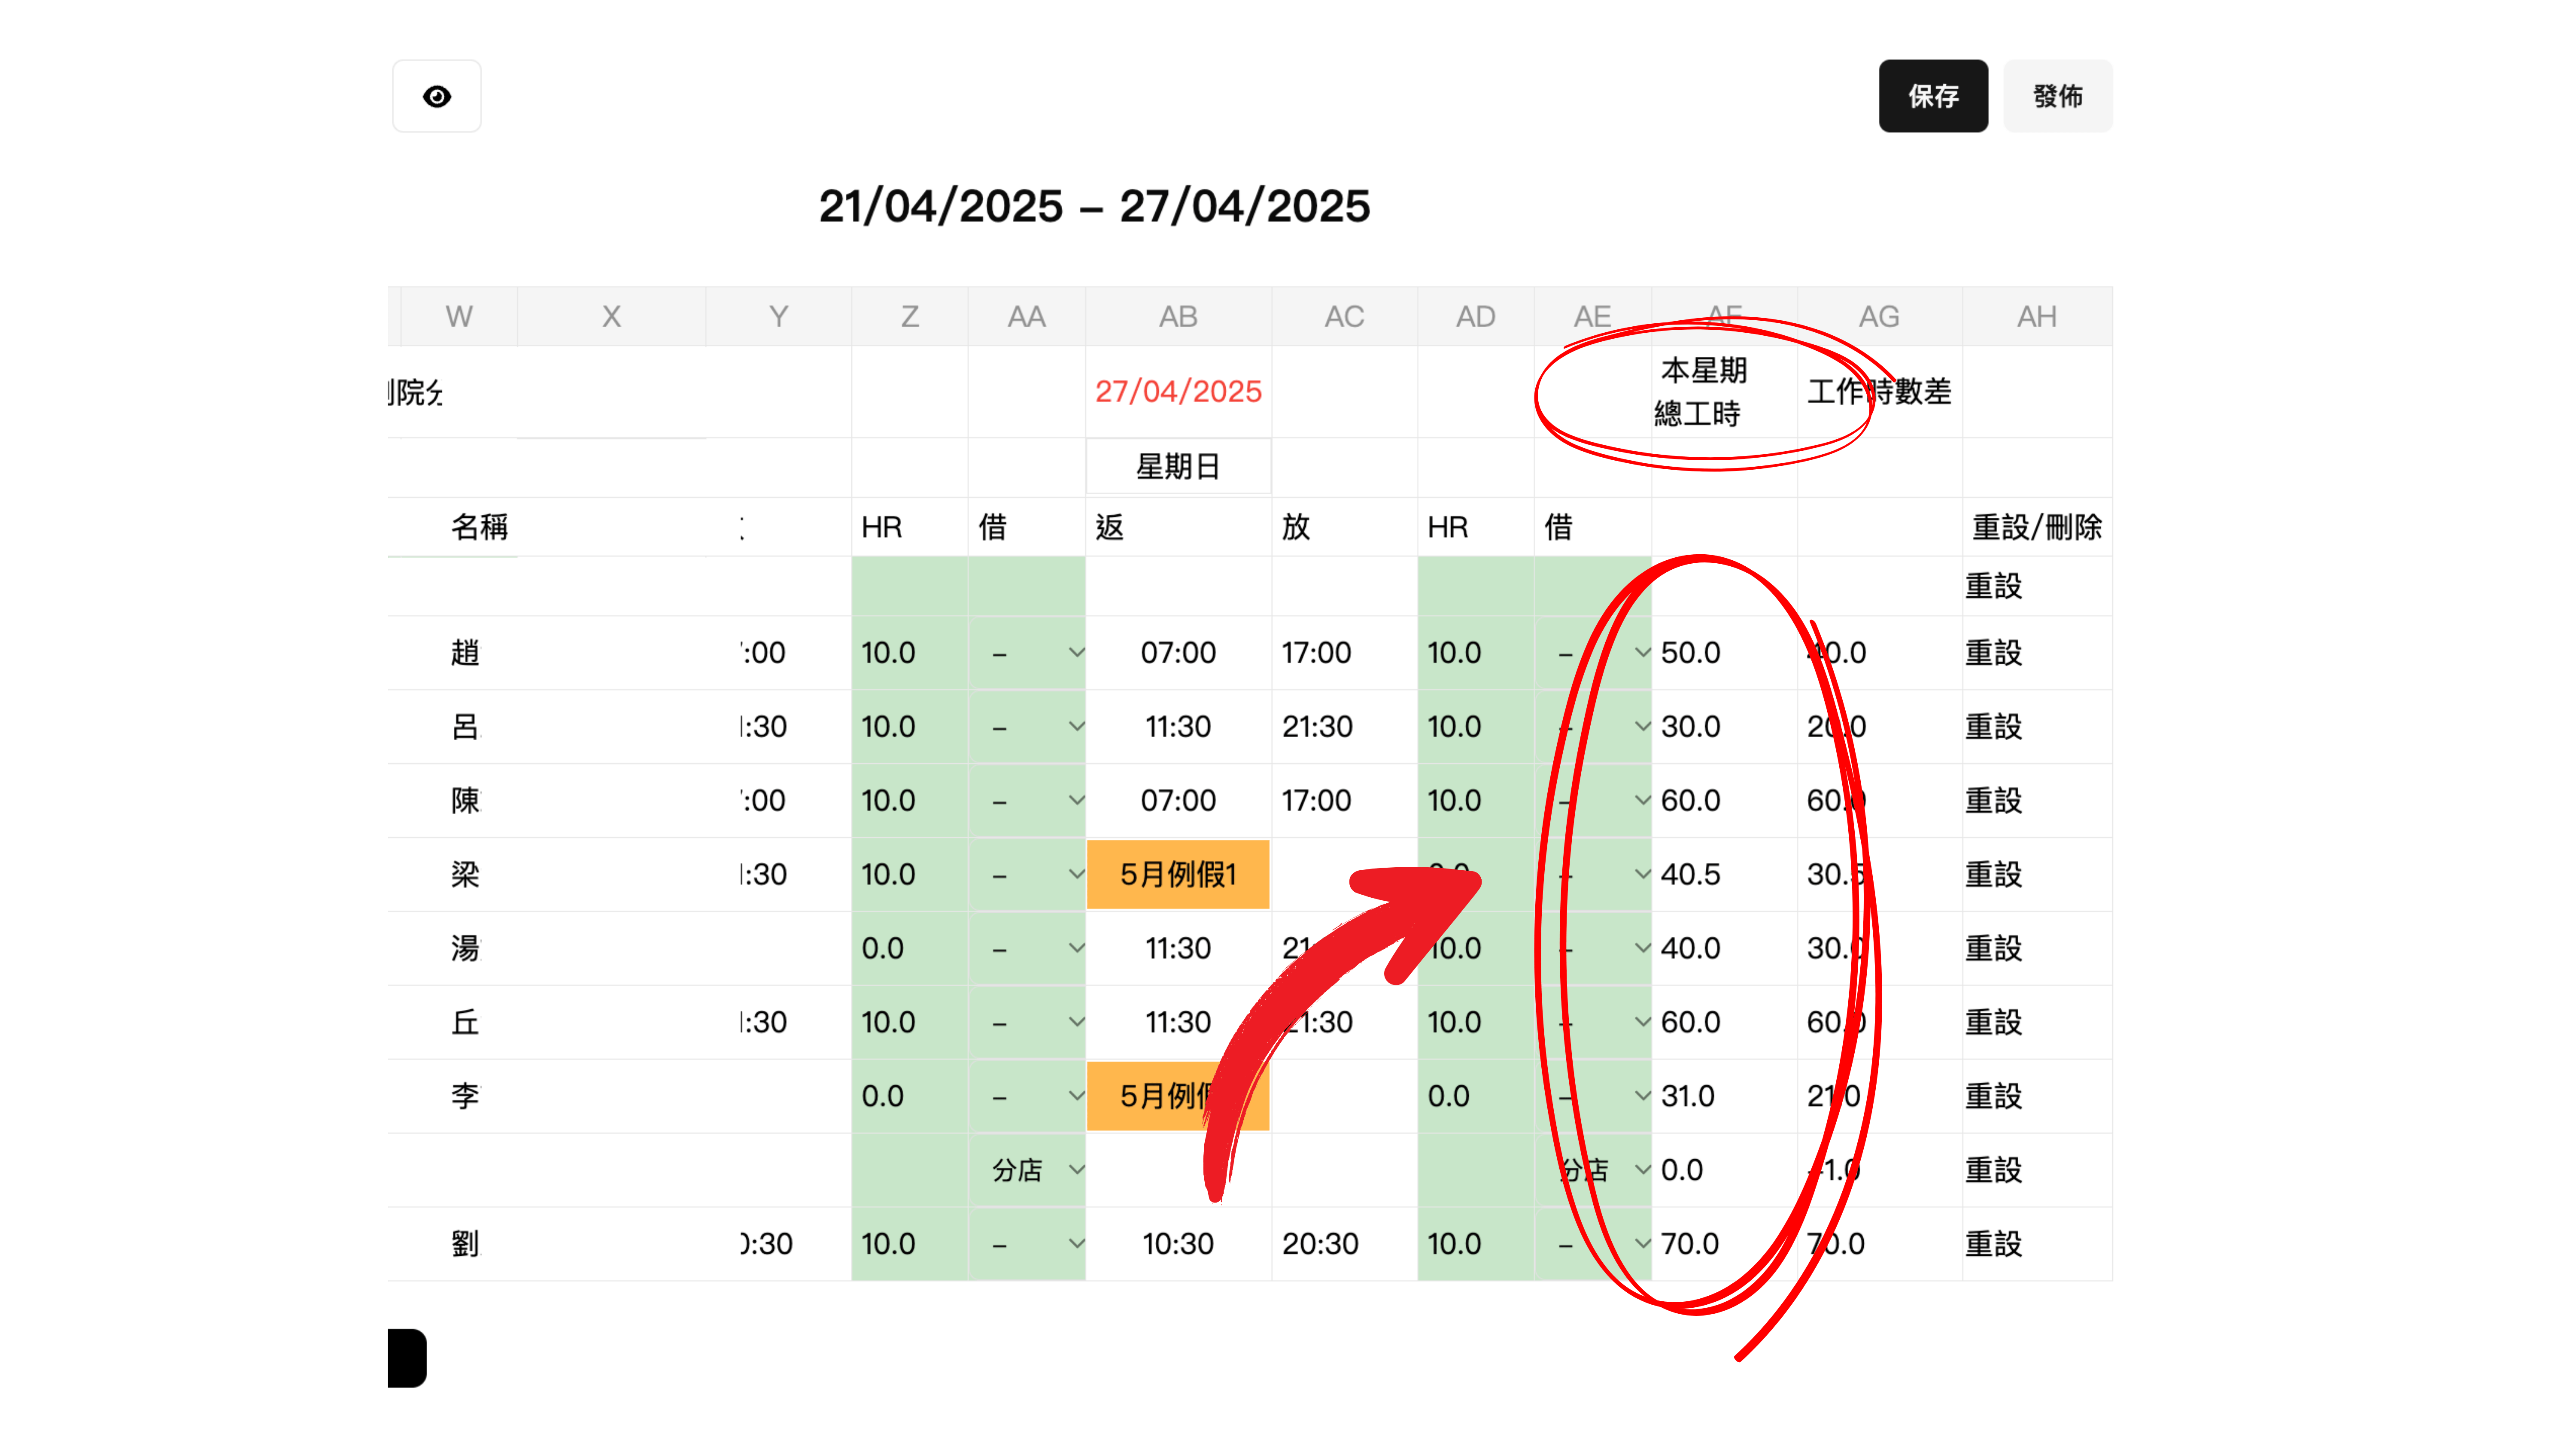This screenshot has height=1449, width=2576.
Task: Click 重設 in the 丘 row
Action: pos(1993,1022)
